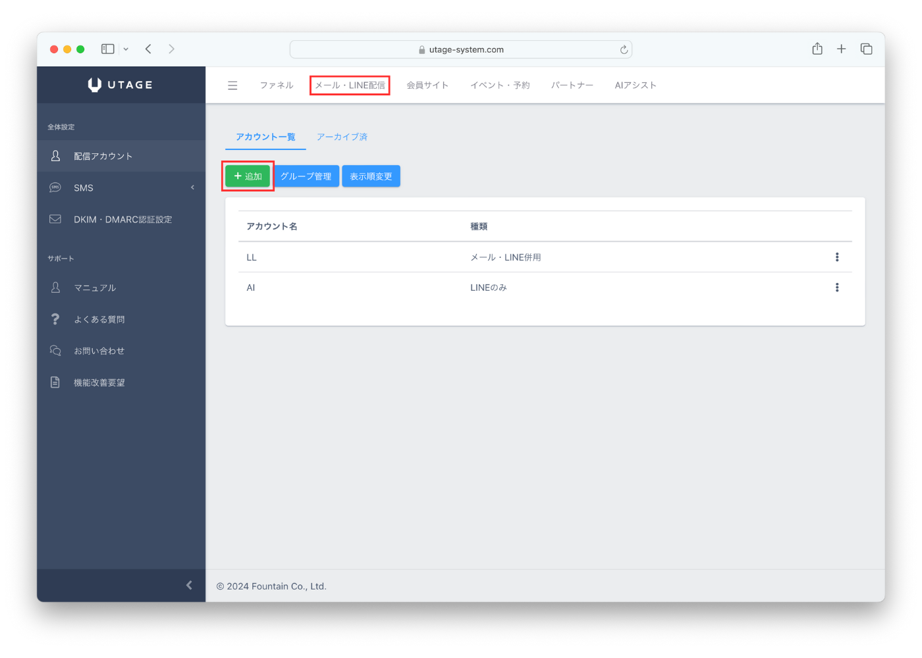Image resolution: width=922 pixels, height=658 pixels.
Task: Open a new tab with plus icon
Action: [x=842, y=49]
